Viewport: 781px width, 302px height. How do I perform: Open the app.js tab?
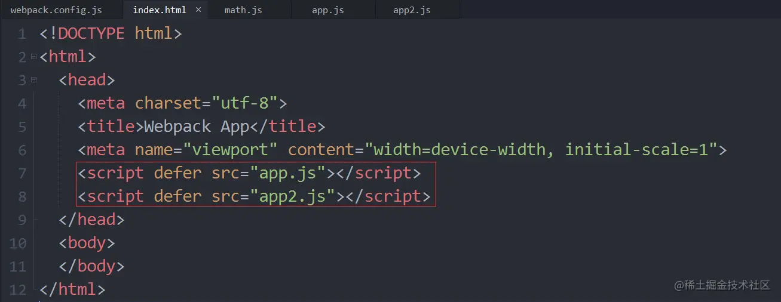[x=328, y=10]
